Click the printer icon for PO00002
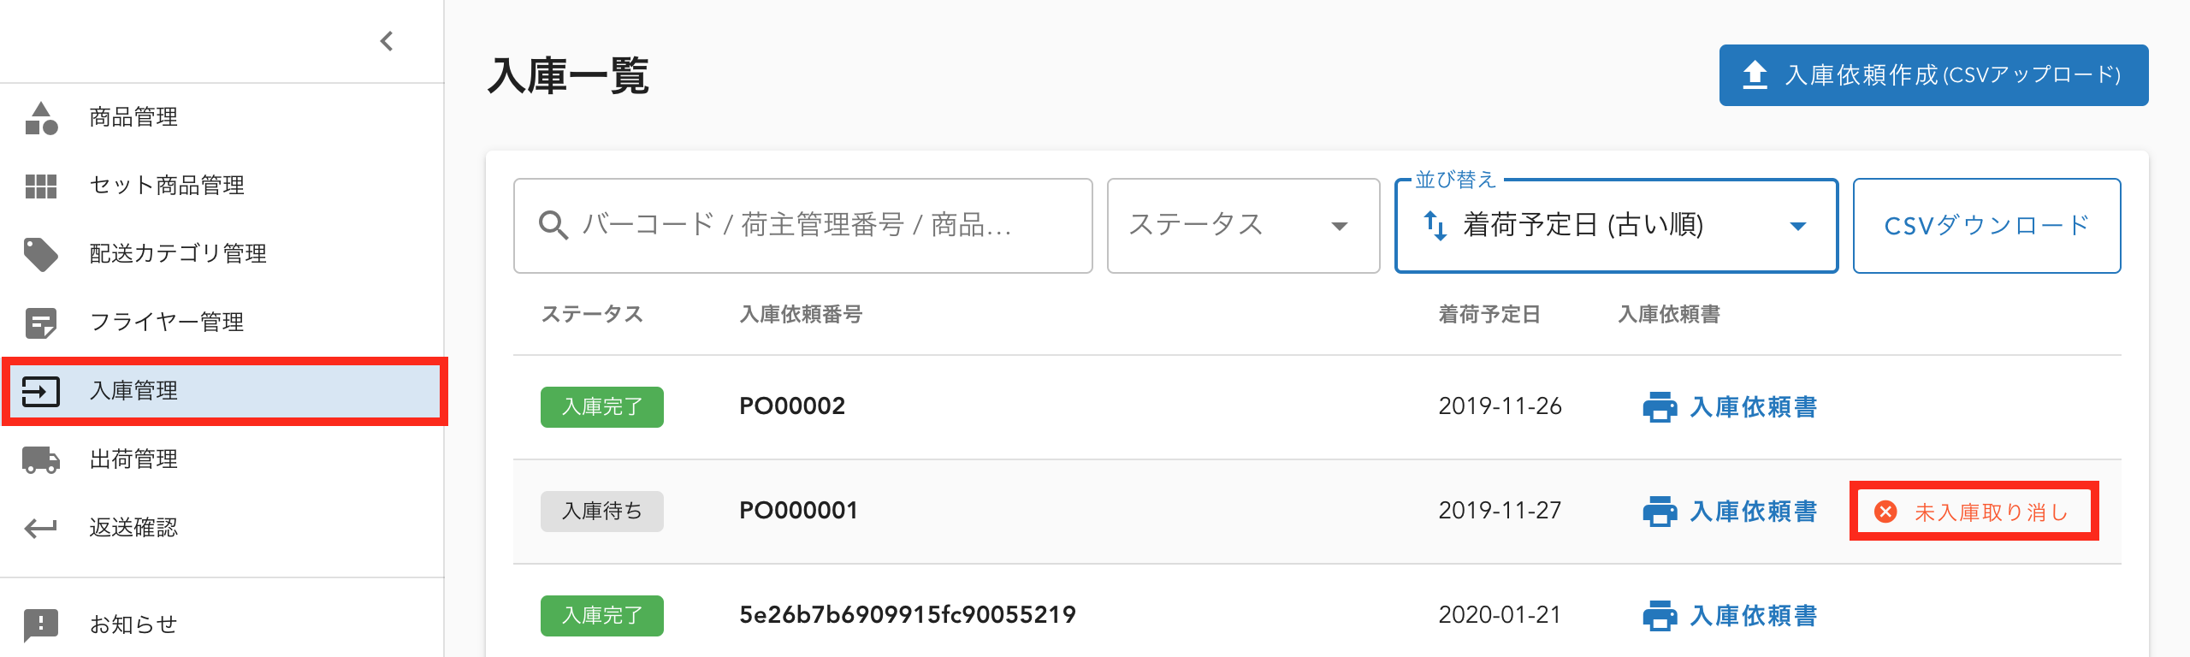This screenshot has height=657, width=2190. 1660,407
